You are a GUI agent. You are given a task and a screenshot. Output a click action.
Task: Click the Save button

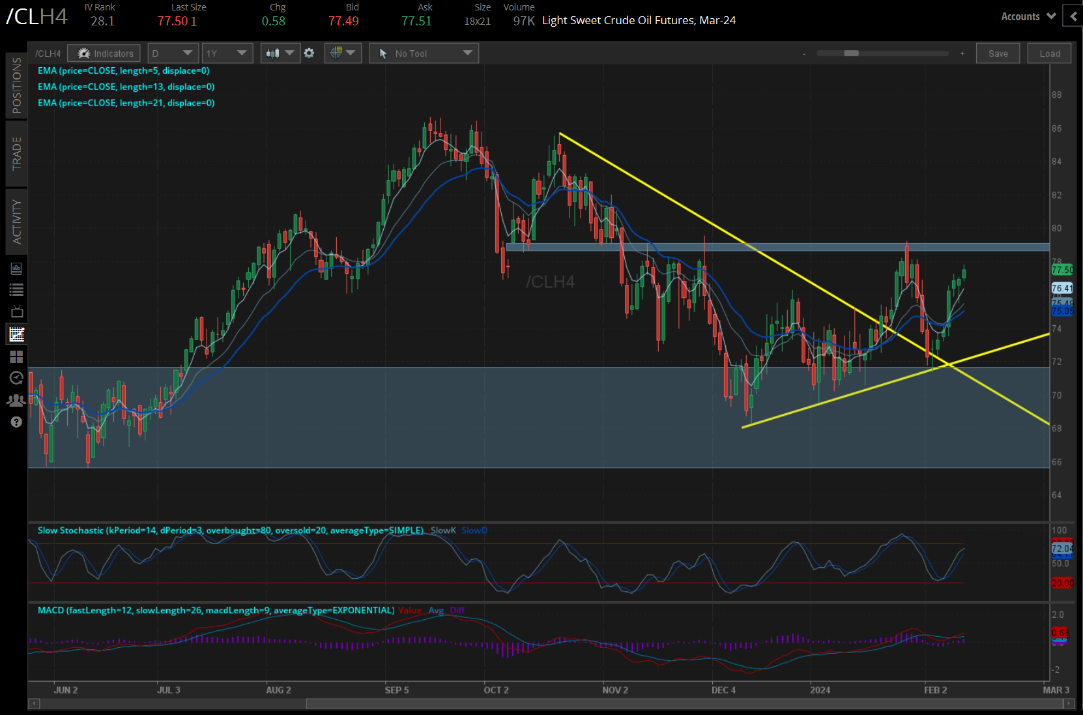(x=998, y=53)
